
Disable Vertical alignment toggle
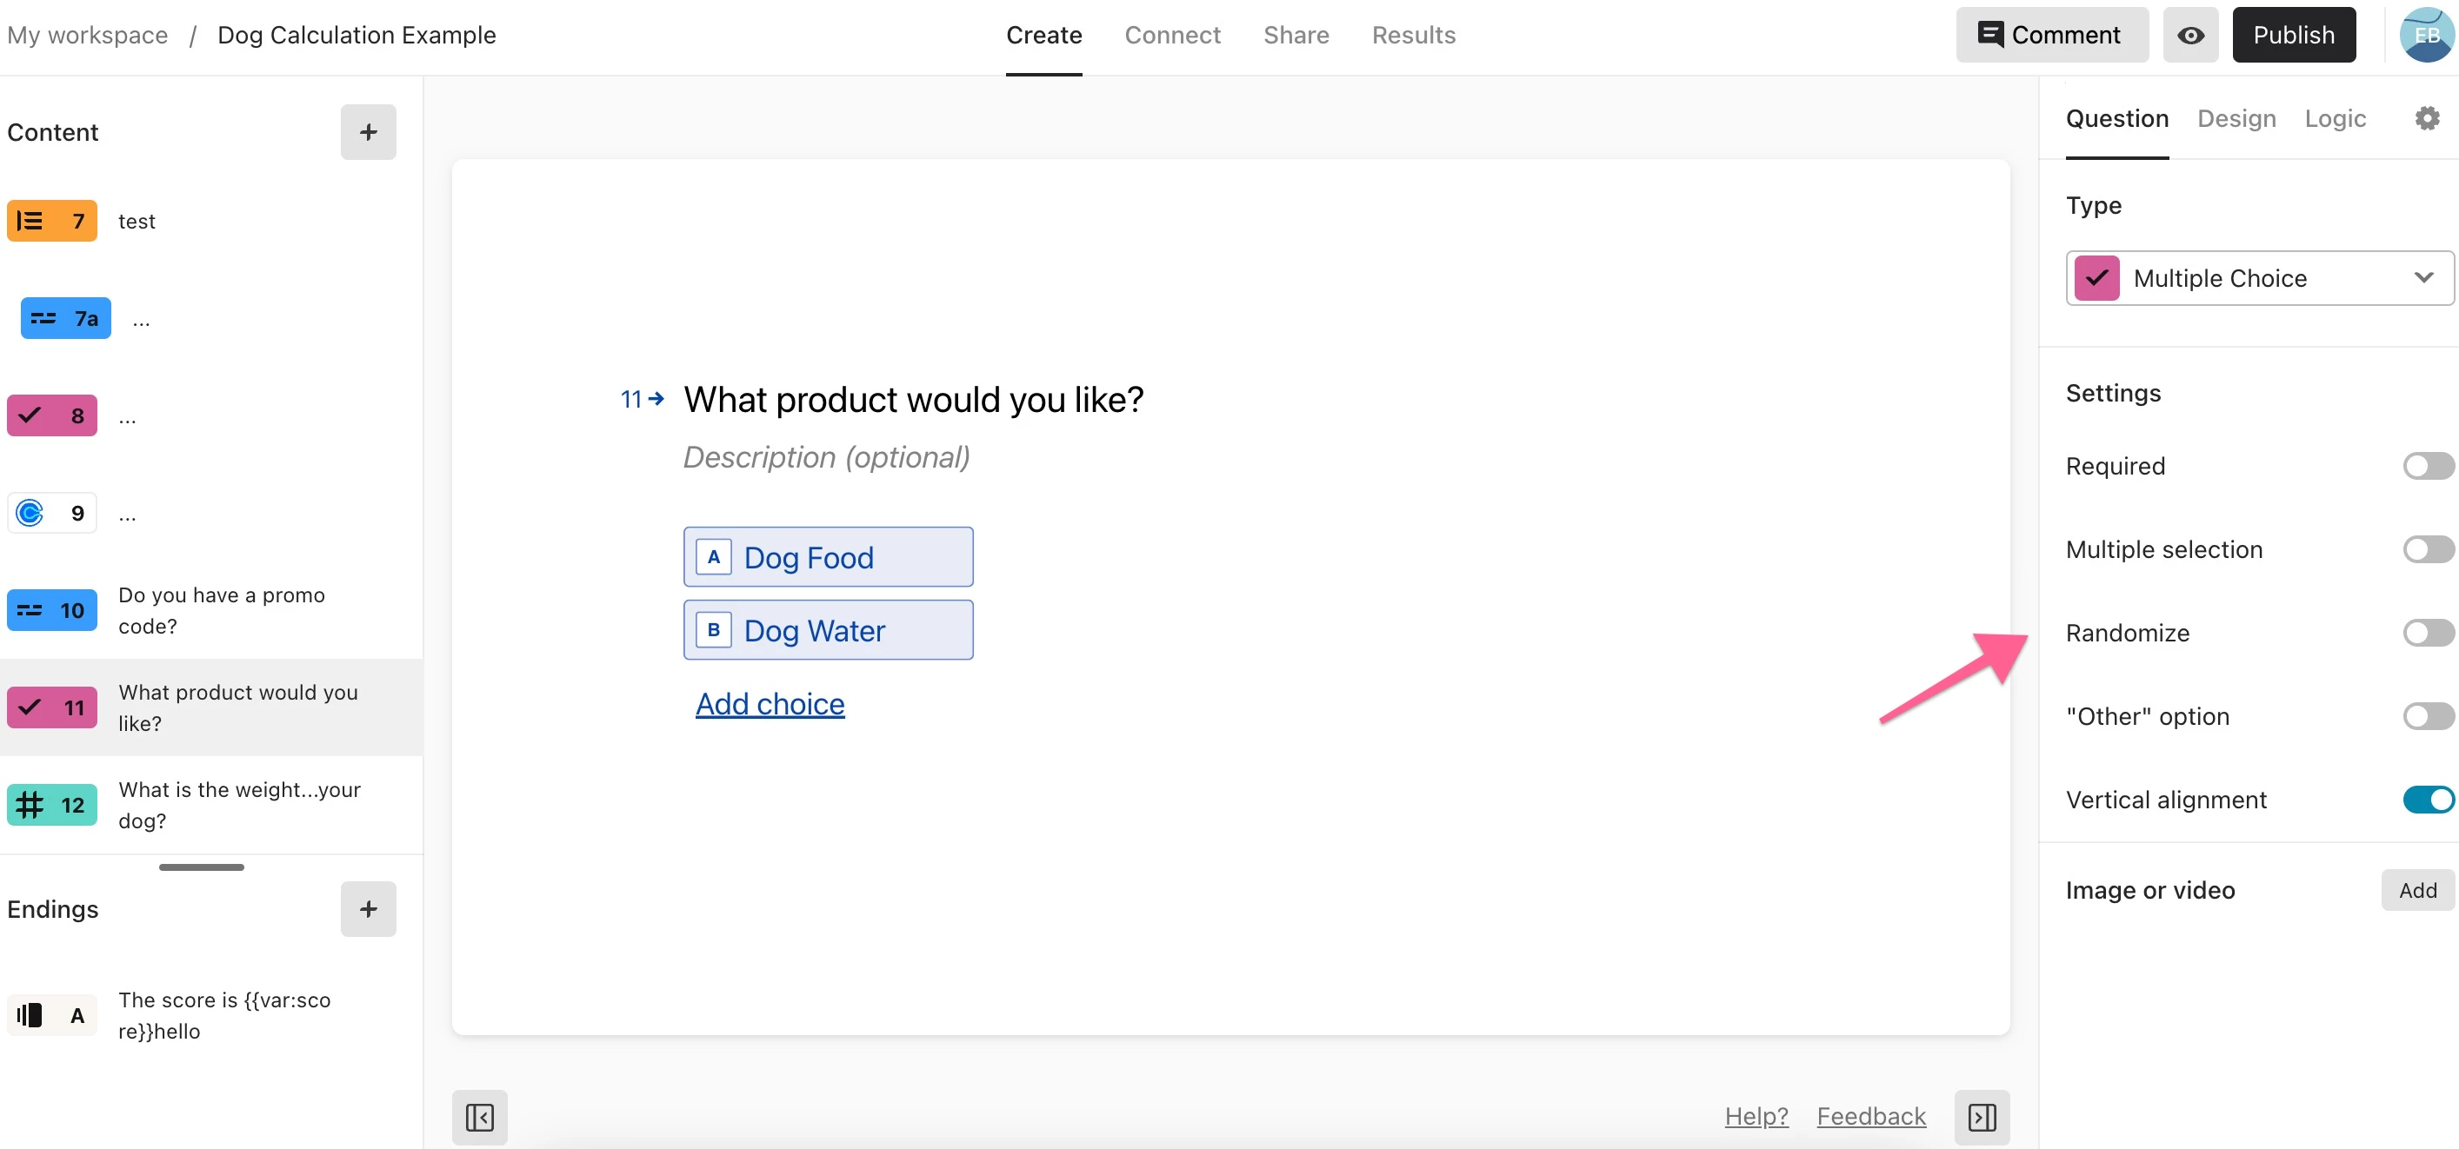[x=2427, y=800]
